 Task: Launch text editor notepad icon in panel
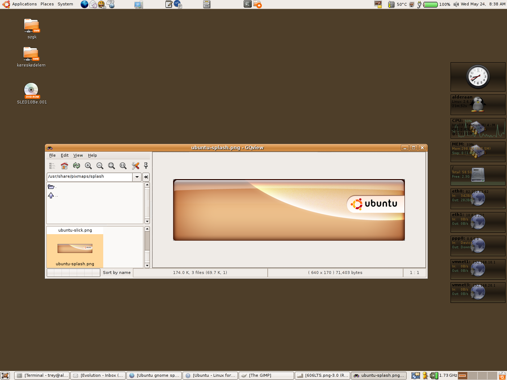(x=169, y=4)
